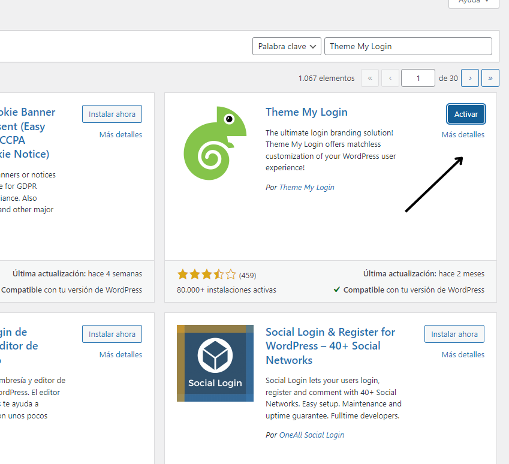Click Instalar ahora for the Cookie Banner plugin
This screenshot has height=464, width=509.
pyautogui.click(x=112, y=114)
